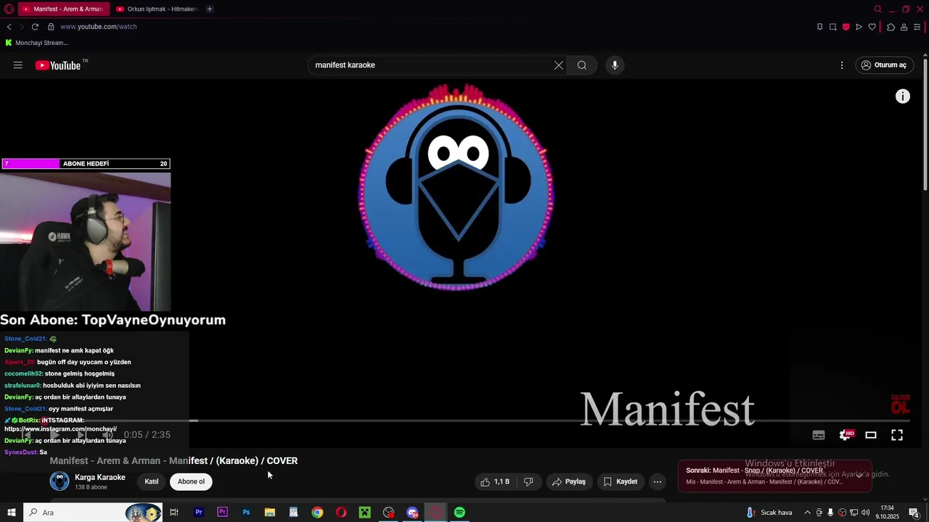Open a new browser tab with plus
Screen dimensions: 929x522
coord(210,9)
